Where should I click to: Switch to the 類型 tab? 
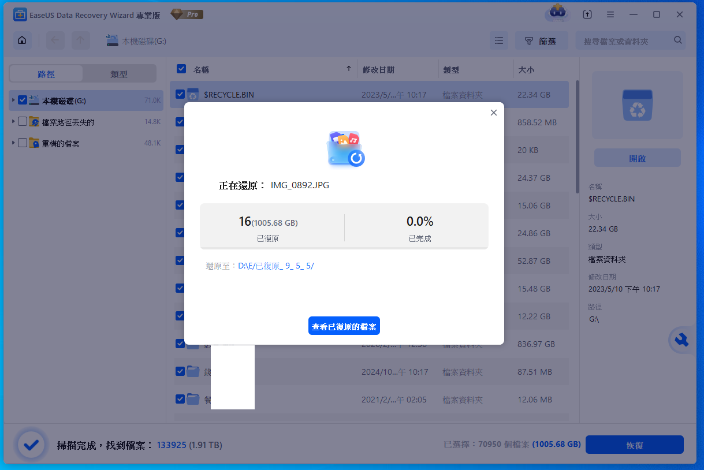click(x=120, y=73)
